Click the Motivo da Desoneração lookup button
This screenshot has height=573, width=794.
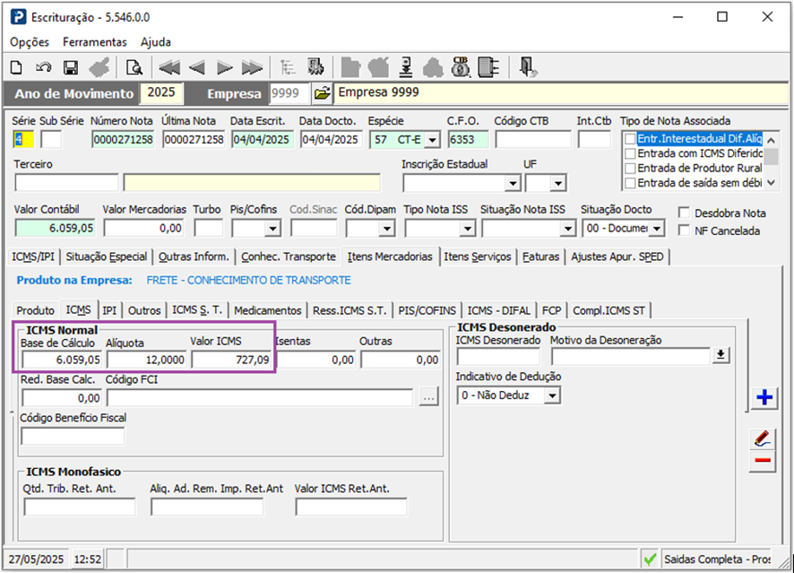pos(721,357)
